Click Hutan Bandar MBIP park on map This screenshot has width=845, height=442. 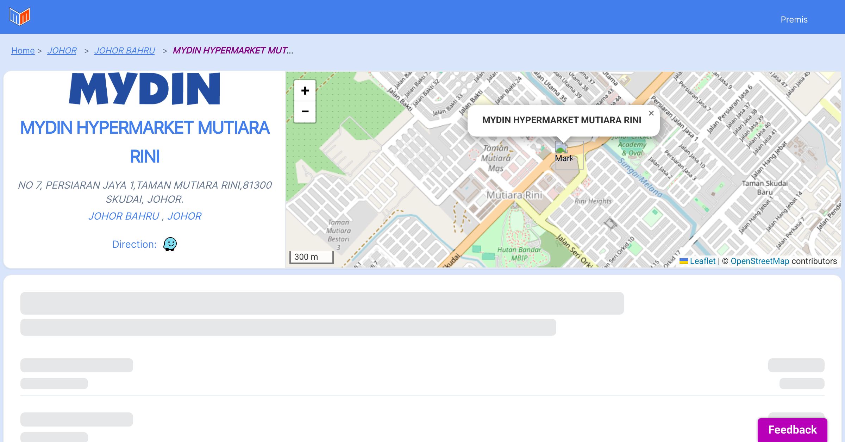point(519,253)
